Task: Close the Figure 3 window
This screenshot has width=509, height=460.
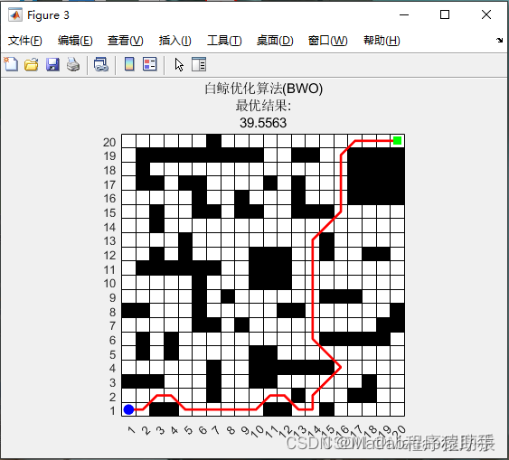Action: click(486, 15)
